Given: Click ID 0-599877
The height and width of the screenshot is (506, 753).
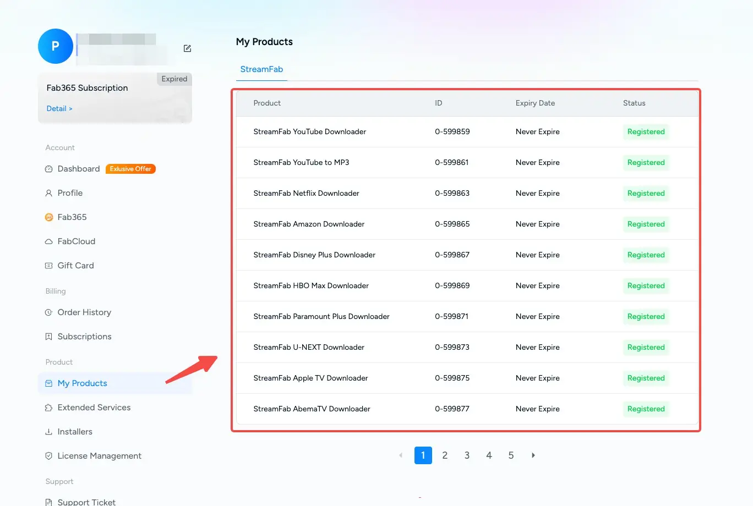Looking at the screenshot, I should pos(452,409).
